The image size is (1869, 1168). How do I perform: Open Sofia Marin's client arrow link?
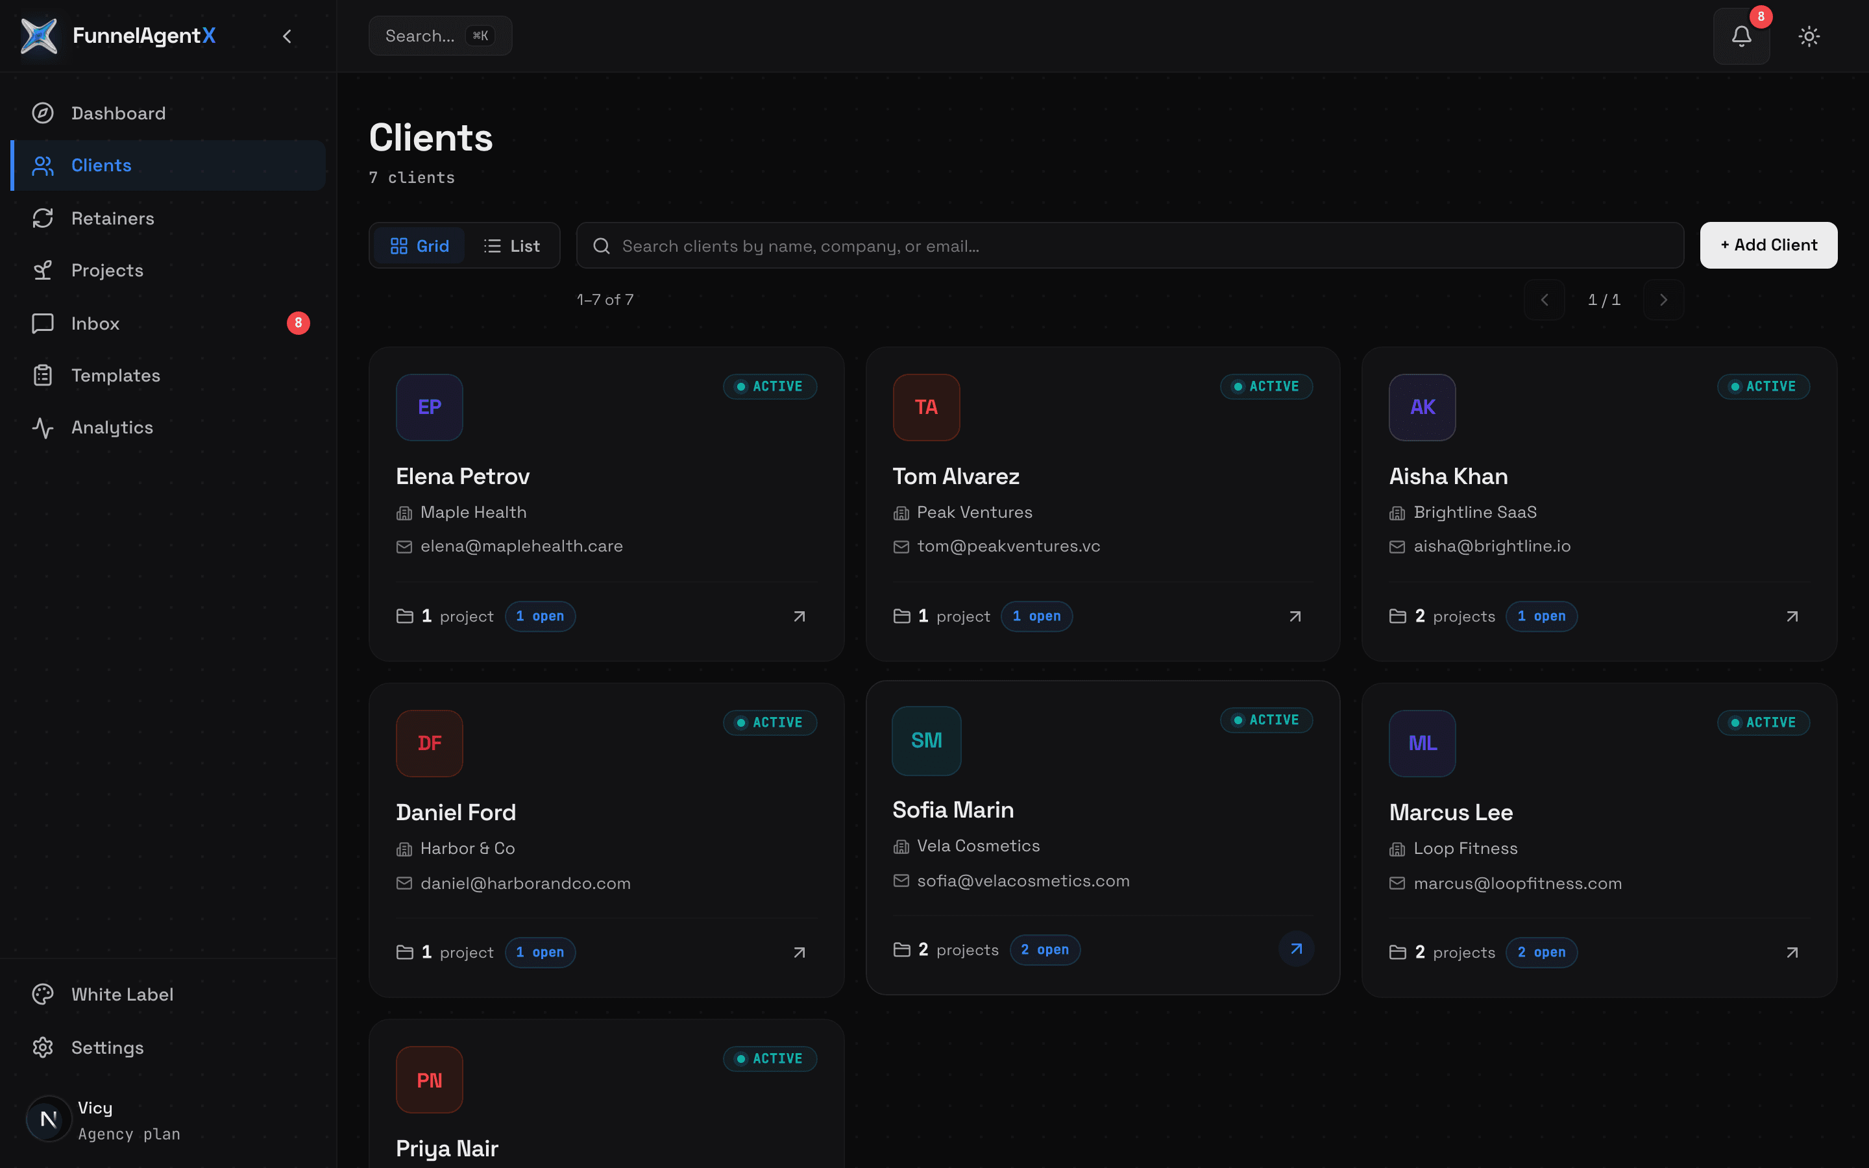point(1296,949)
